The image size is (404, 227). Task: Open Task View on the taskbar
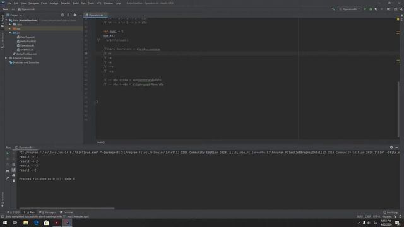click(x=15, y=223)
